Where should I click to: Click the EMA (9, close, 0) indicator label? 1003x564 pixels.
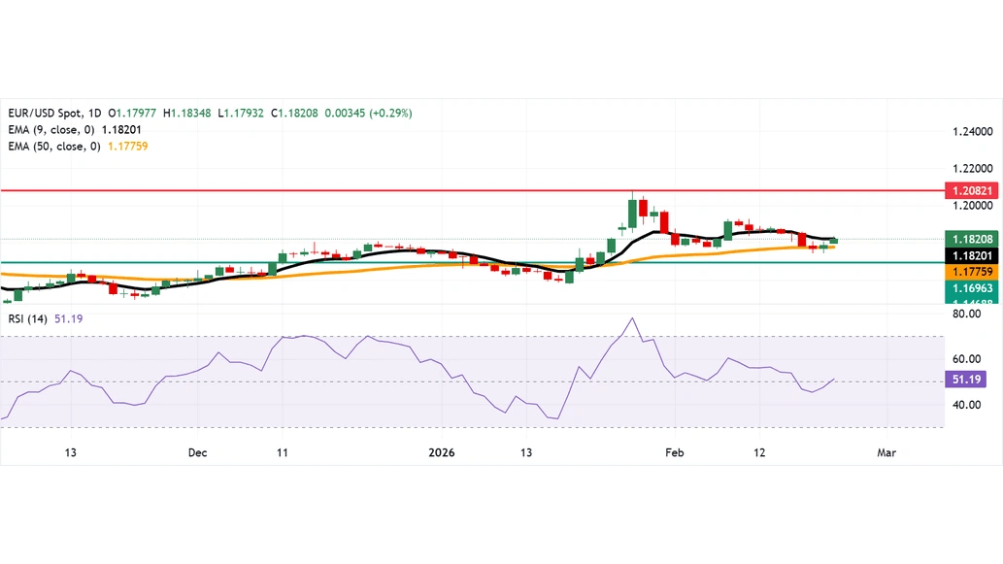(49, 129)
